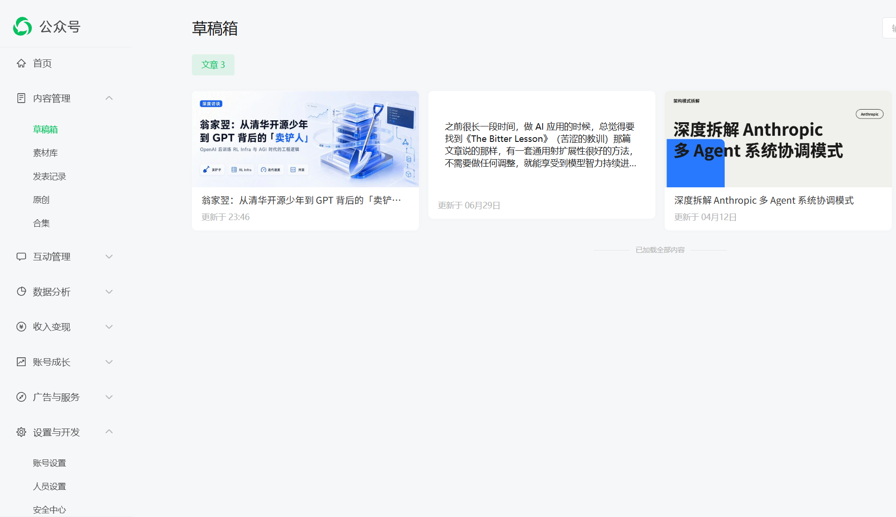The image size is (896, 517).
Task: Select the 文章 3 tab
Action: [x=213, y=65]
